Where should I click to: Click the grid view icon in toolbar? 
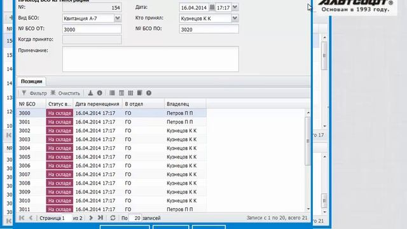130,93
